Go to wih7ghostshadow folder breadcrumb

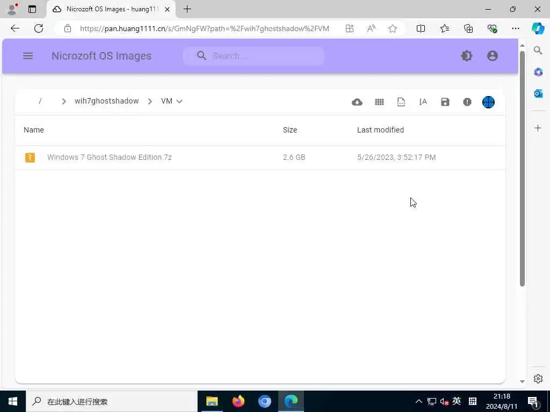(x=107, y=101)
